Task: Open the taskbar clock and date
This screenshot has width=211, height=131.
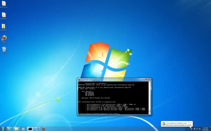Action: point(205,129)
